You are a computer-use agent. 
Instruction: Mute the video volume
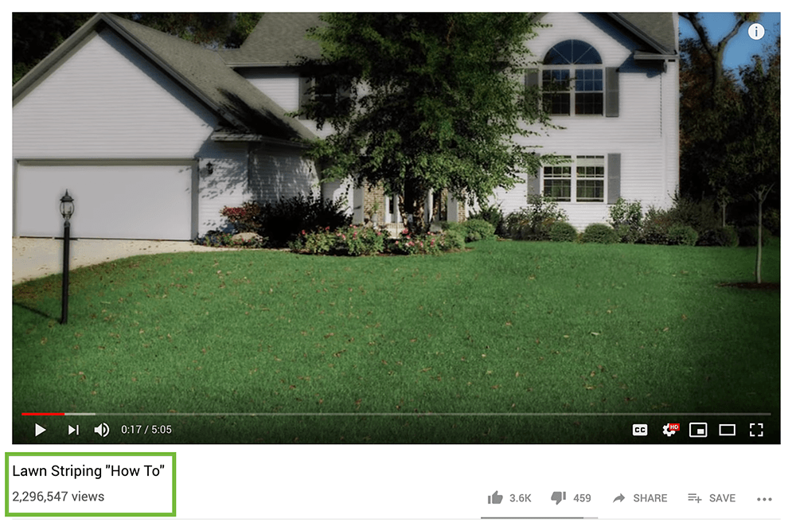(102, 430)
